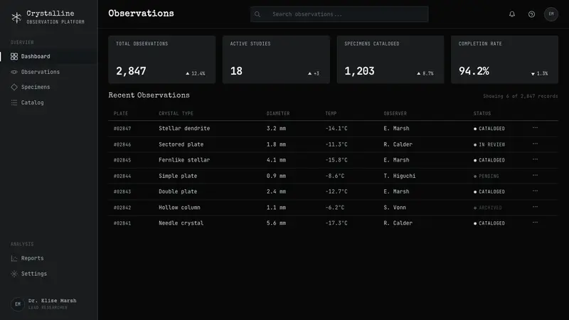Open Specimens in the sidebar
The height and width of the screenshot is (320, 569).
(x=49, y=87)
